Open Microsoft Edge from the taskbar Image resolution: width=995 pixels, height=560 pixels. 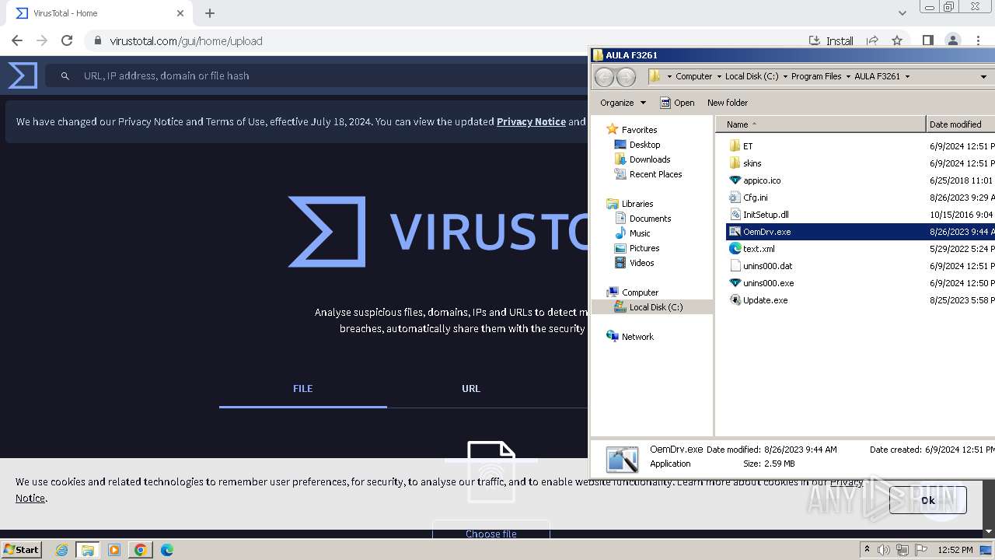click(166, 550)
